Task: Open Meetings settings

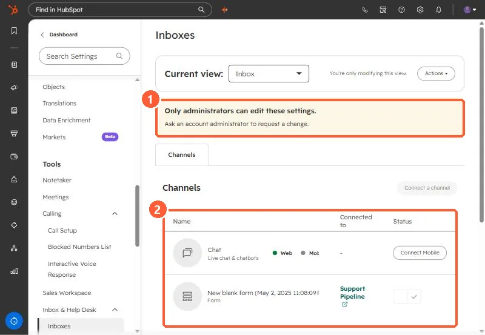Action: click(x=56, y=197)
